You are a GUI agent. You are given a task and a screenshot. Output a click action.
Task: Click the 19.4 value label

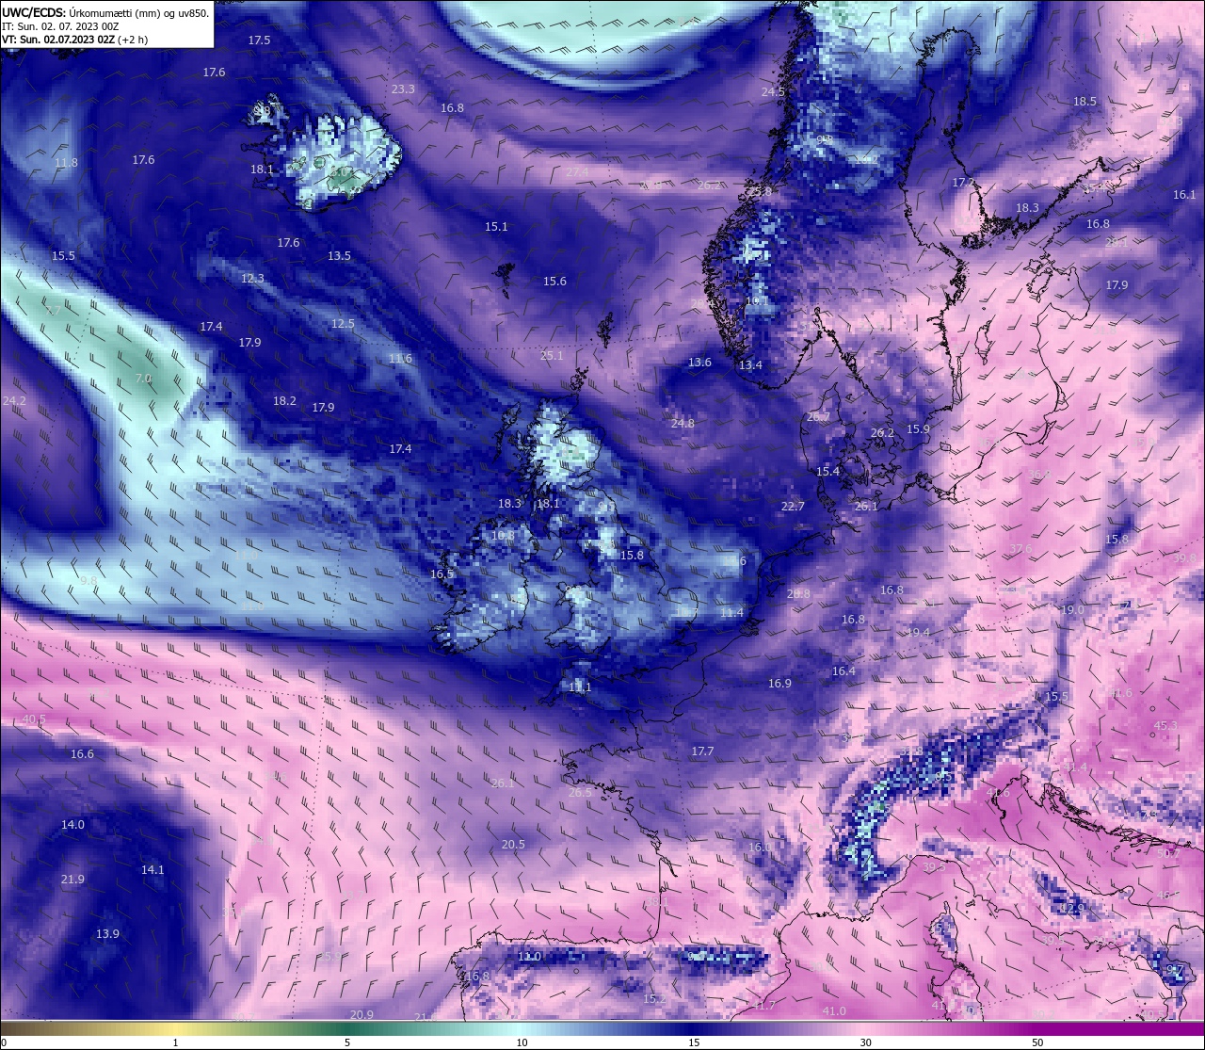[918, 633]
